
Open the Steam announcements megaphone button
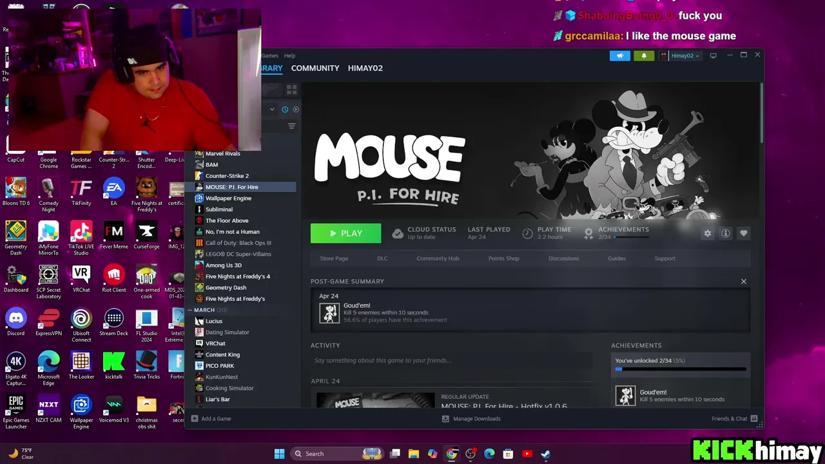pyautogui.click(x=620, y=55)
